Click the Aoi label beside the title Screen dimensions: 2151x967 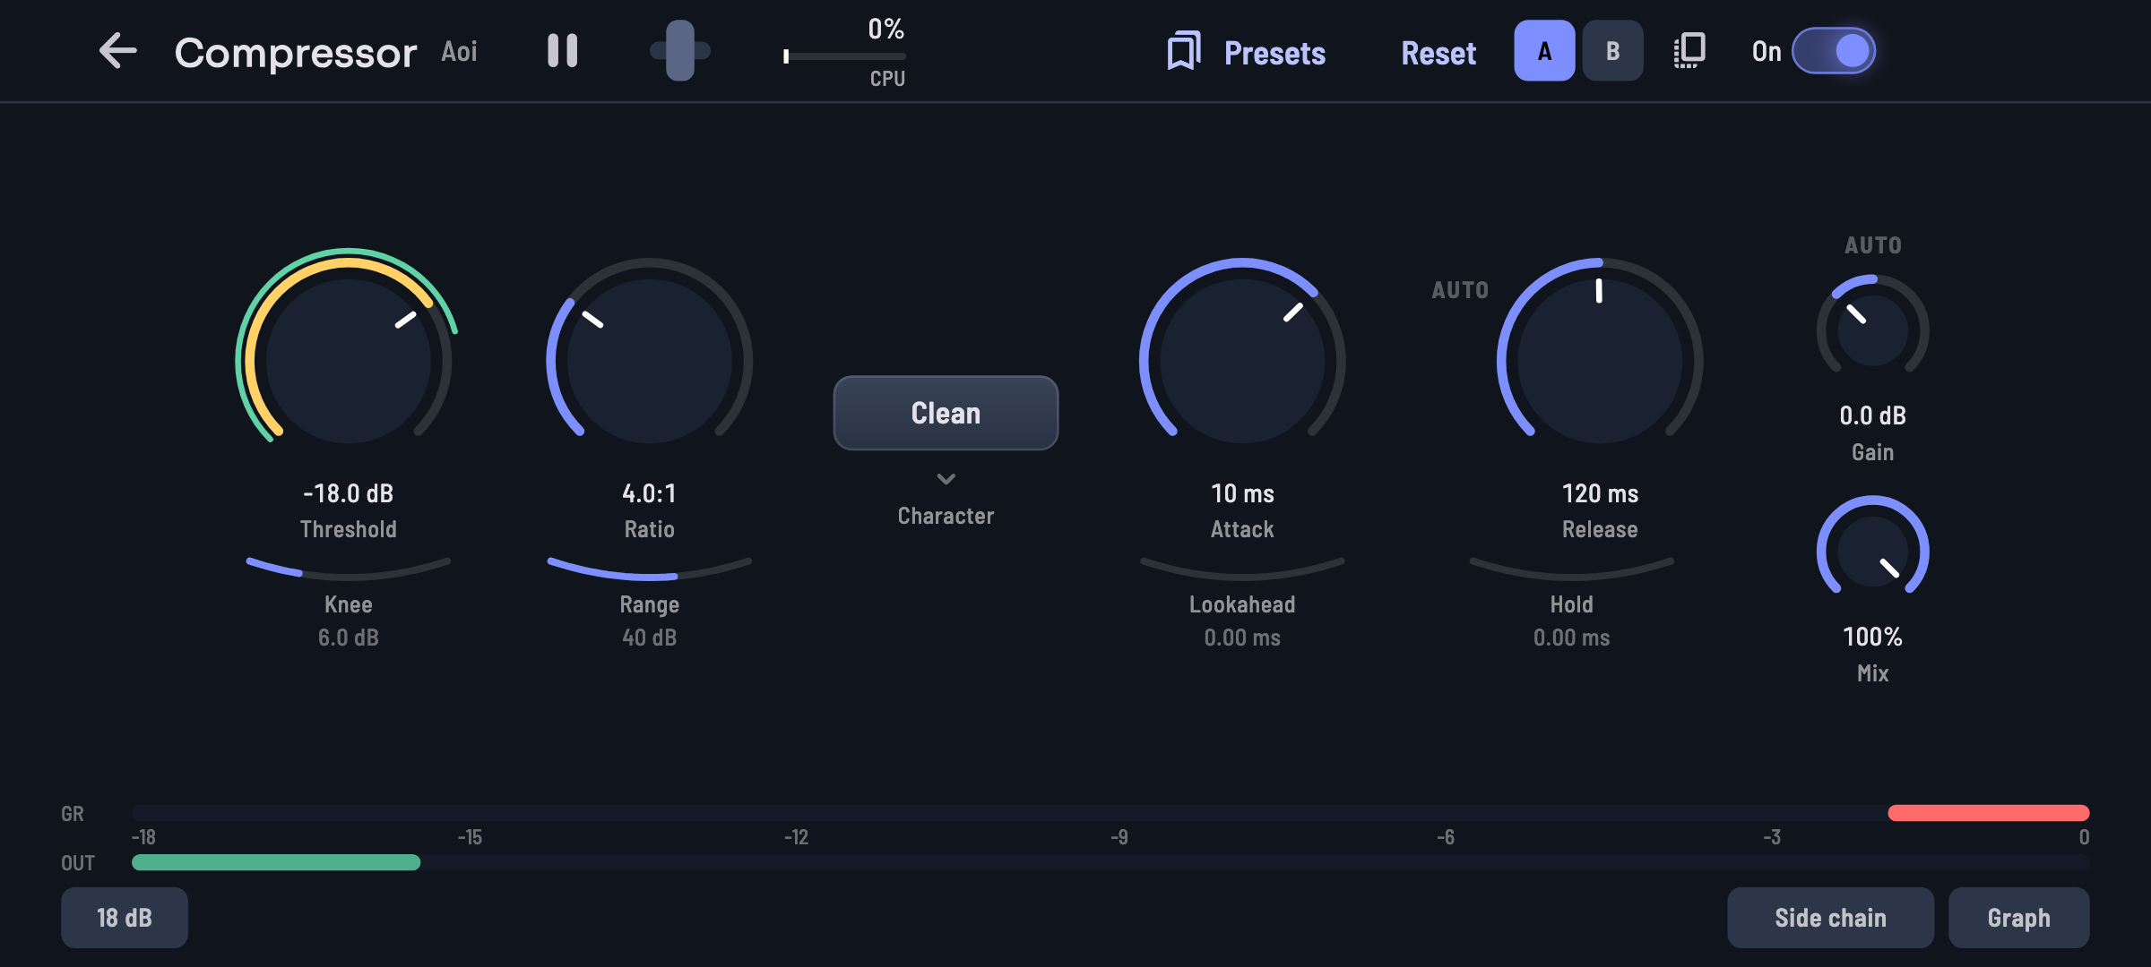click(459, 51)
